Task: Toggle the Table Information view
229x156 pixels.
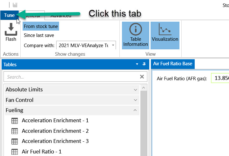Action: pyautogui.click(x=136, y=35)
